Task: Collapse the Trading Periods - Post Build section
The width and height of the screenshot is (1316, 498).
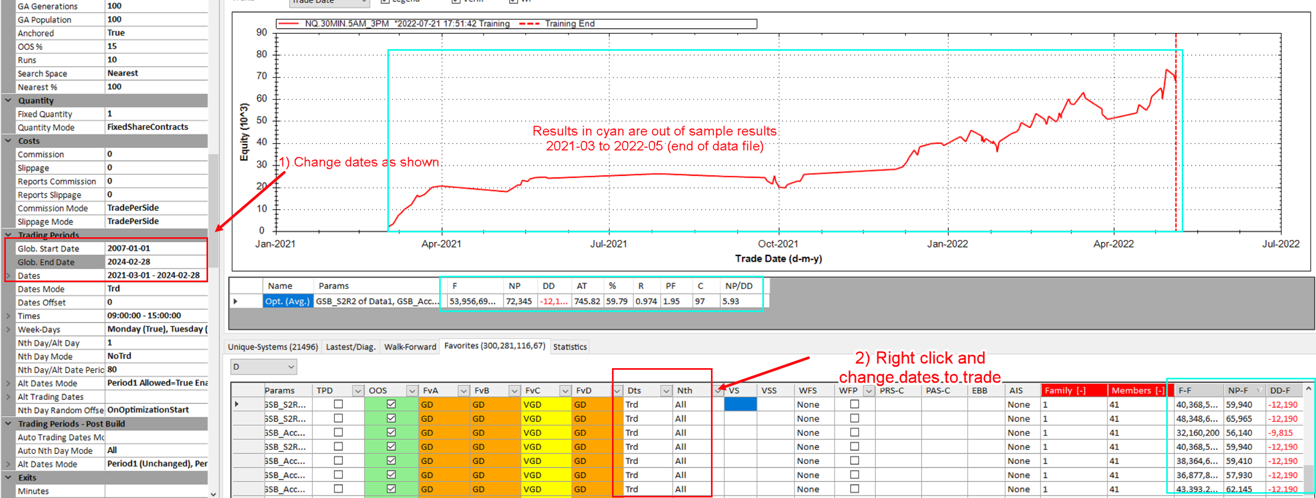Action: [x=8, y=424]
